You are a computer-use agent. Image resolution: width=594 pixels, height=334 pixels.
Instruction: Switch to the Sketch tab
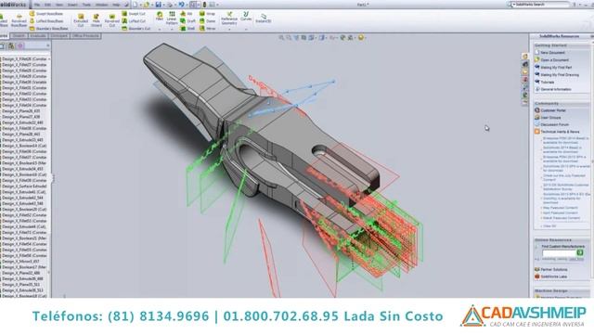[19, 36]
